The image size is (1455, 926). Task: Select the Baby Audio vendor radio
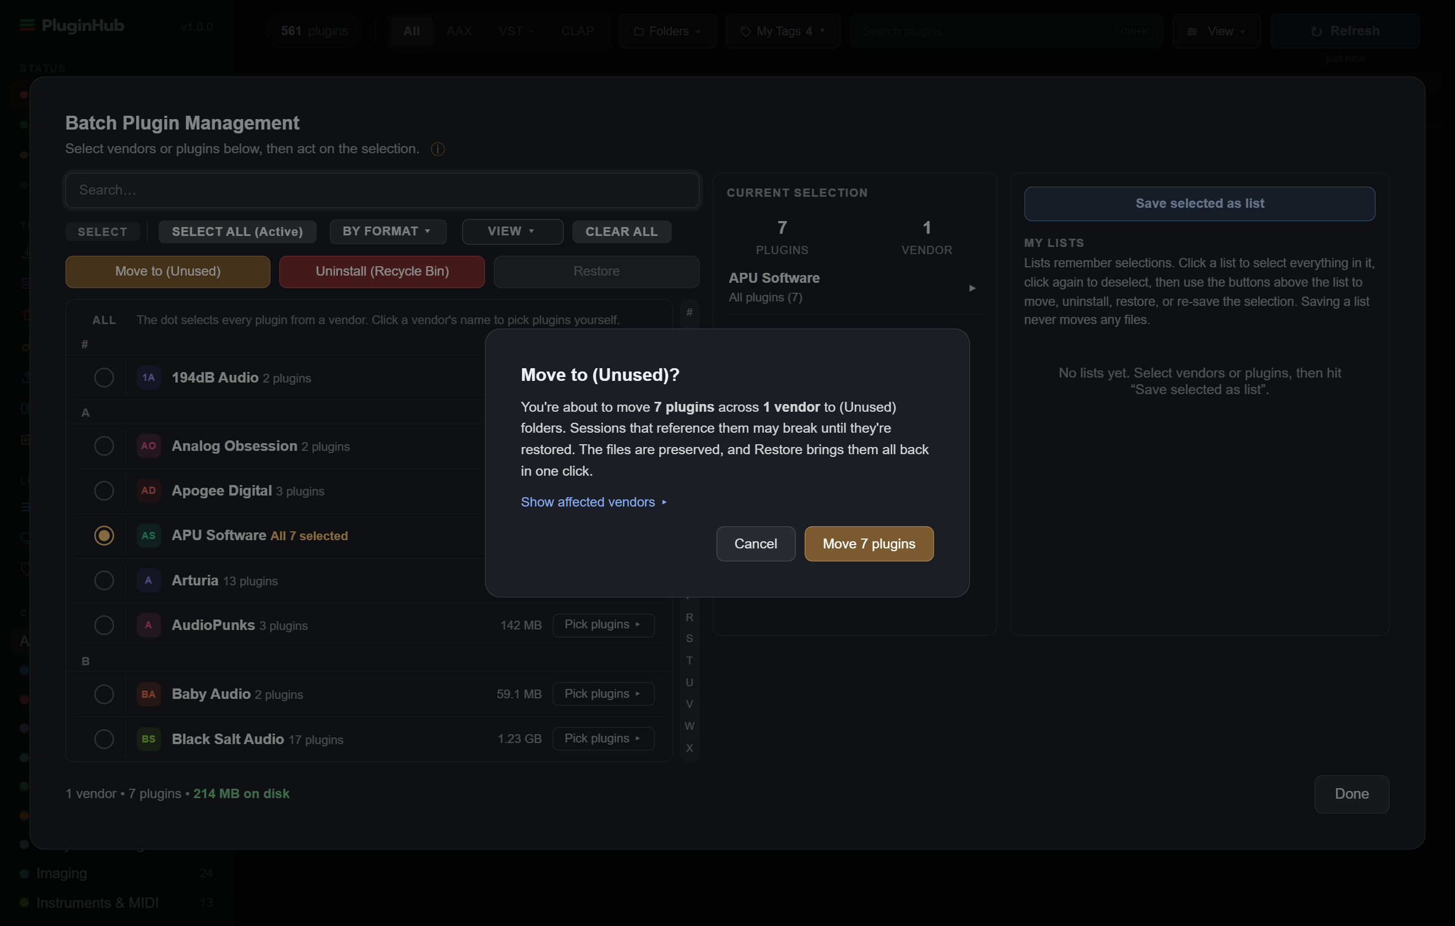tap(104, 694)
